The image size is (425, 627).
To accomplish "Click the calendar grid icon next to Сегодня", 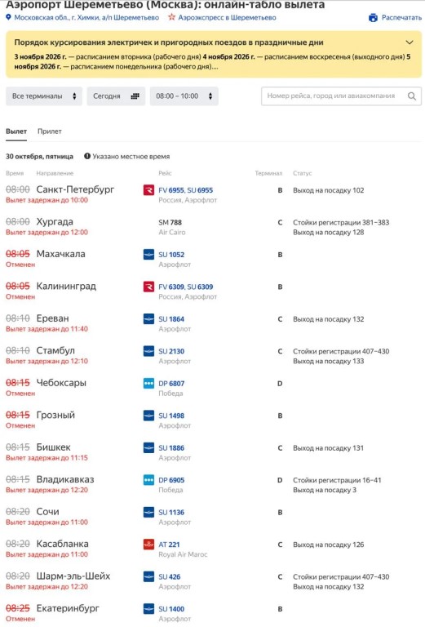I will pyautogui.click(x=135, y=96).
